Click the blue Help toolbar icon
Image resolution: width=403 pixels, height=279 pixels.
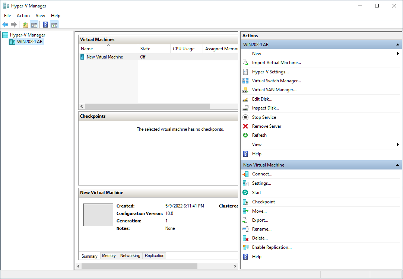(45, 25)
